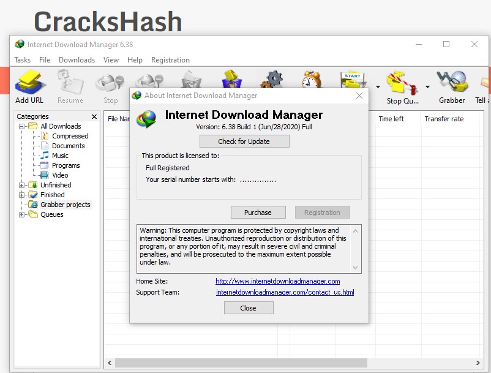Collapse the All Downloads tree node

pyautogui.click(x=21, y=127)
